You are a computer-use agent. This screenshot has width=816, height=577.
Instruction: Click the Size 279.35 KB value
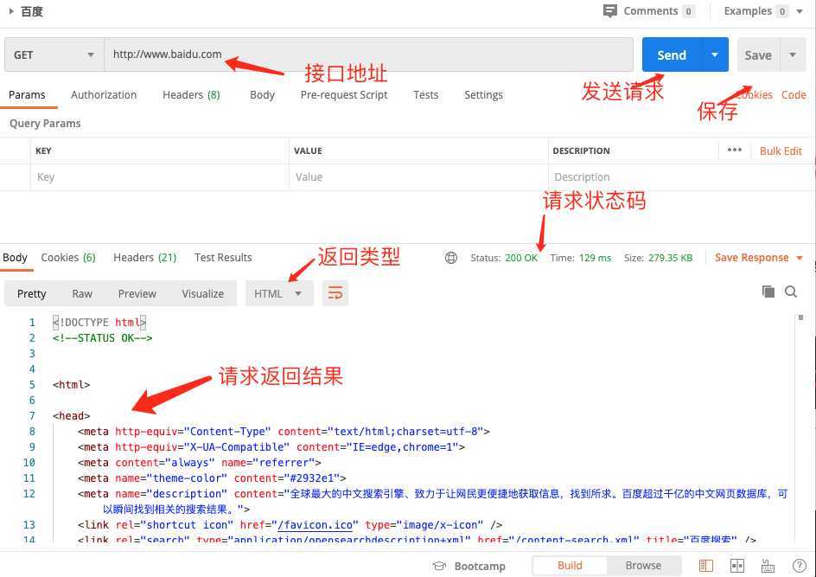click(670, 258)
